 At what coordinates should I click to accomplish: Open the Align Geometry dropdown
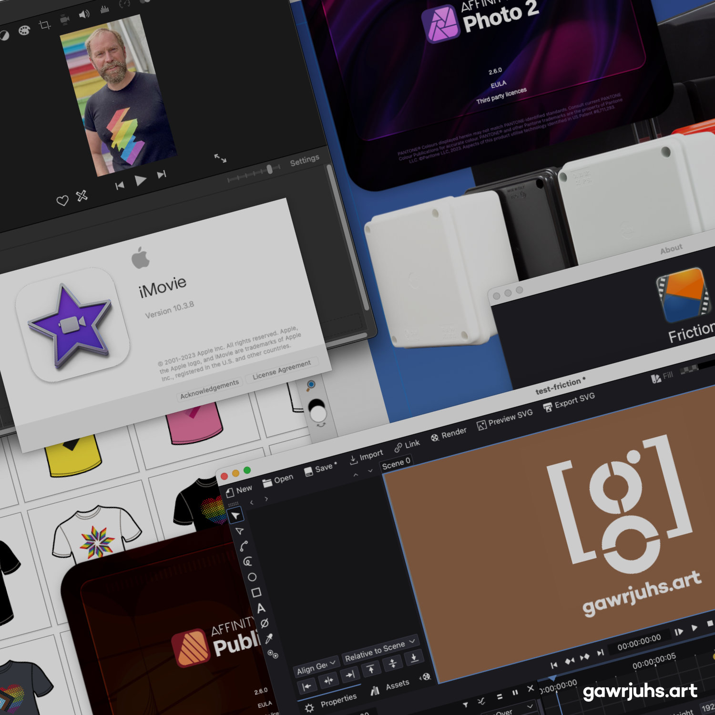tap(317, 666)
